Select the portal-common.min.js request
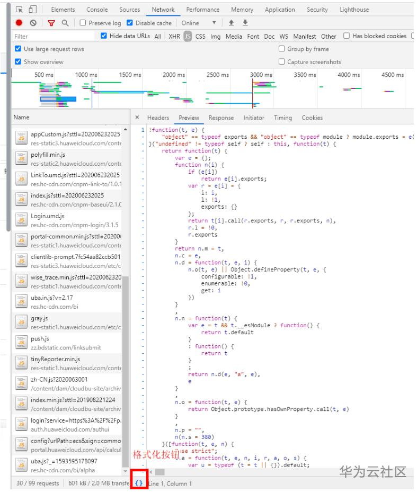The height and width of the screenshot is (493, 417). (x=67, y=240)
